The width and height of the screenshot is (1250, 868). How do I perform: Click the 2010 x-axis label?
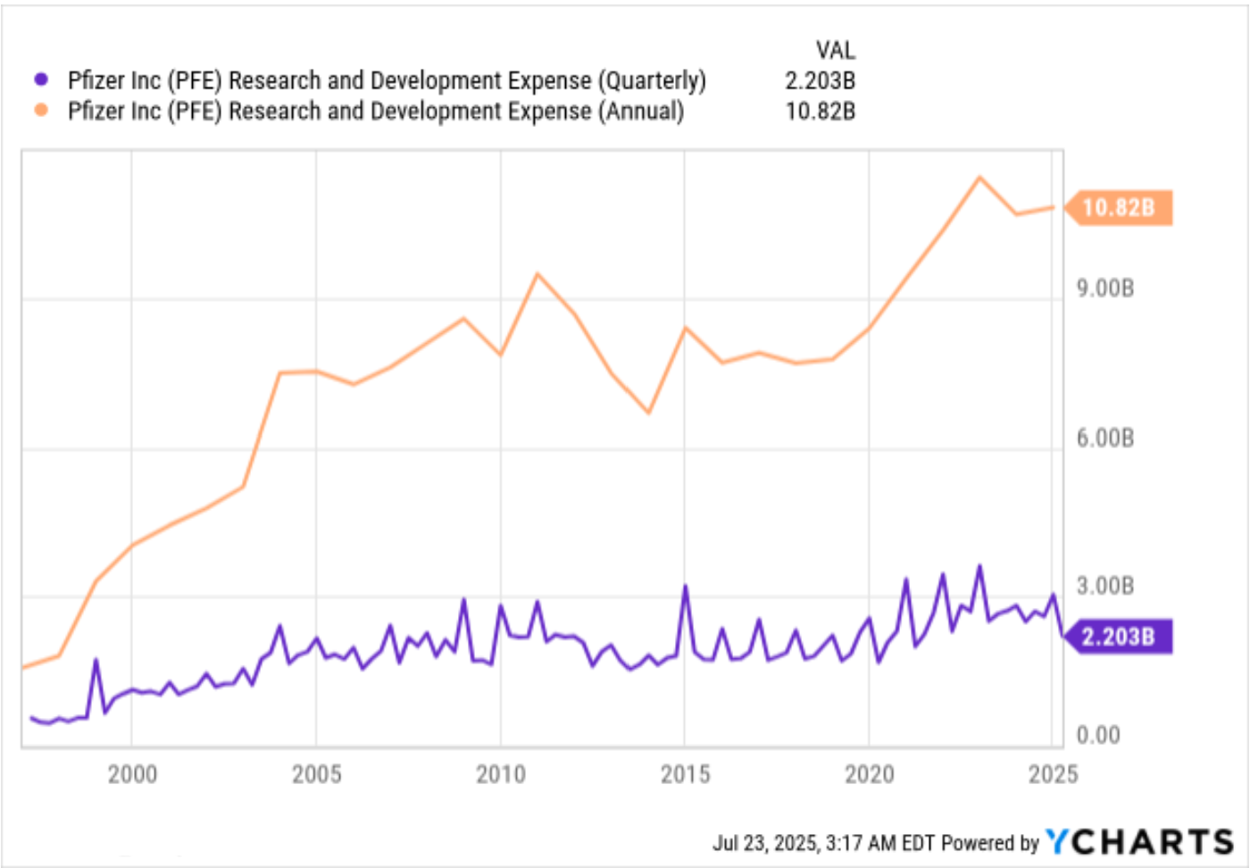tap(501, 774)
